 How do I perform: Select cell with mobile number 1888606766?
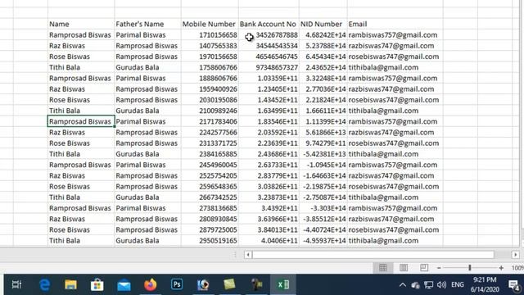[x=210, y=79]
